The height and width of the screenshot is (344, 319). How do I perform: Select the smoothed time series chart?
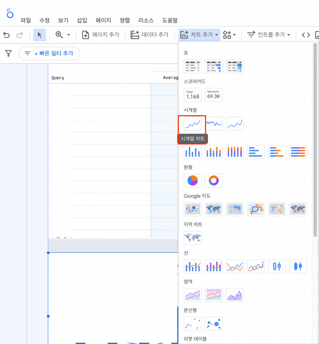click(235, 124)
